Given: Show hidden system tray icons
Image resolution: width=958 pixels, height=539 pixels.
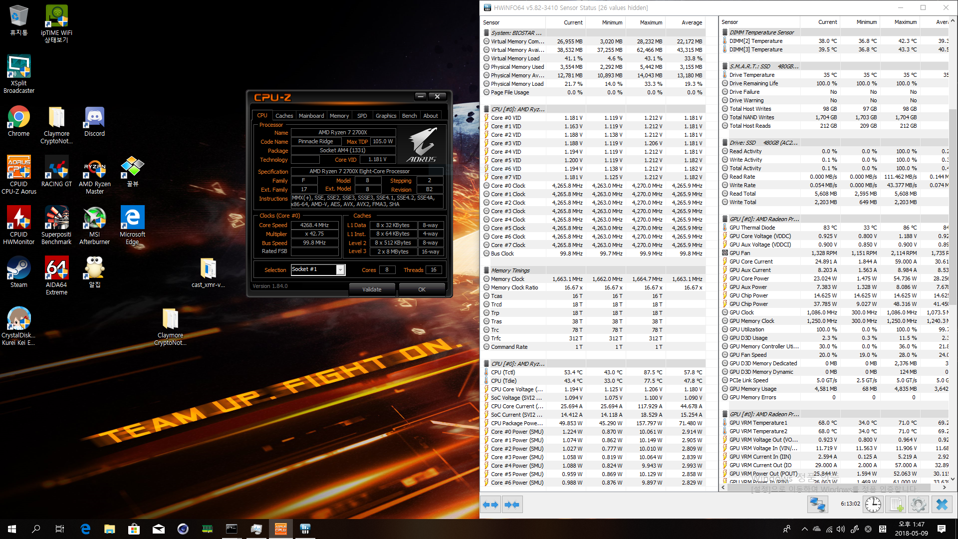Looking at the screenshot, I should (804, 529).
